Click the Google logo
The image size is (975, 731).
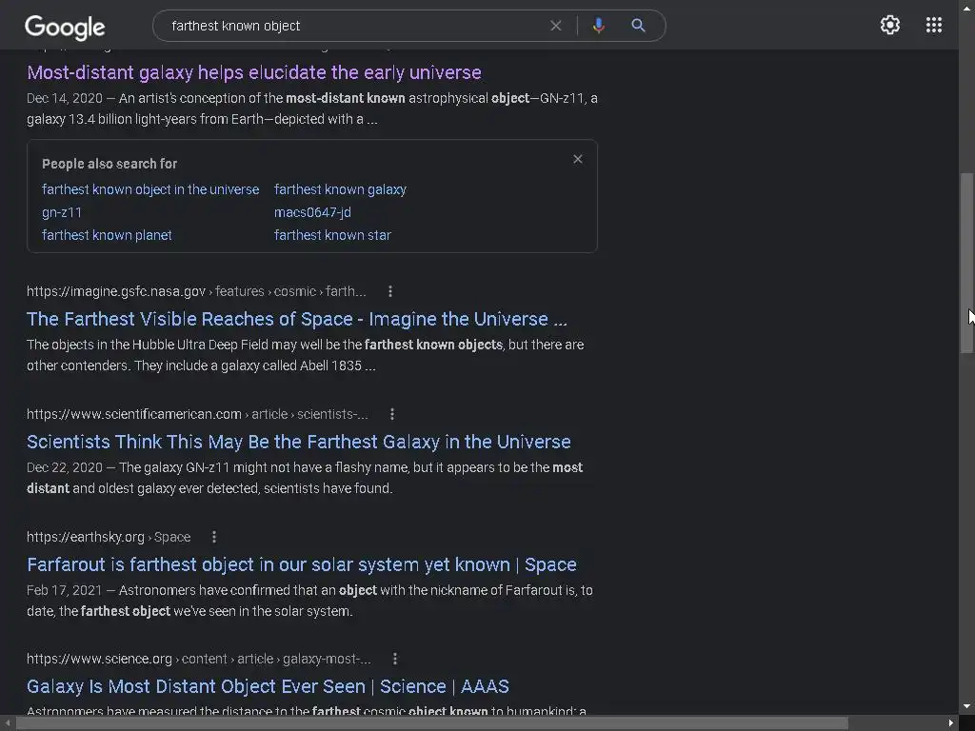click(65, 26)
